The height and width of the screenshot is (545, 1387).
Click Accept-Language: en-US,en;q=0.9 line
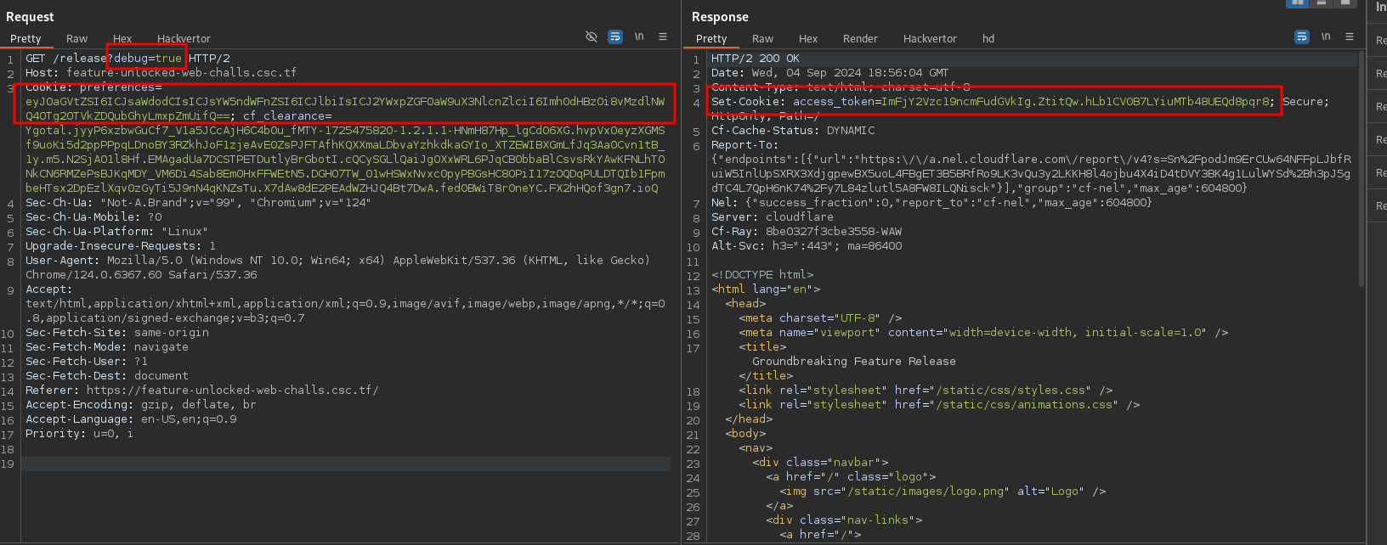click(x=131, y=419)
